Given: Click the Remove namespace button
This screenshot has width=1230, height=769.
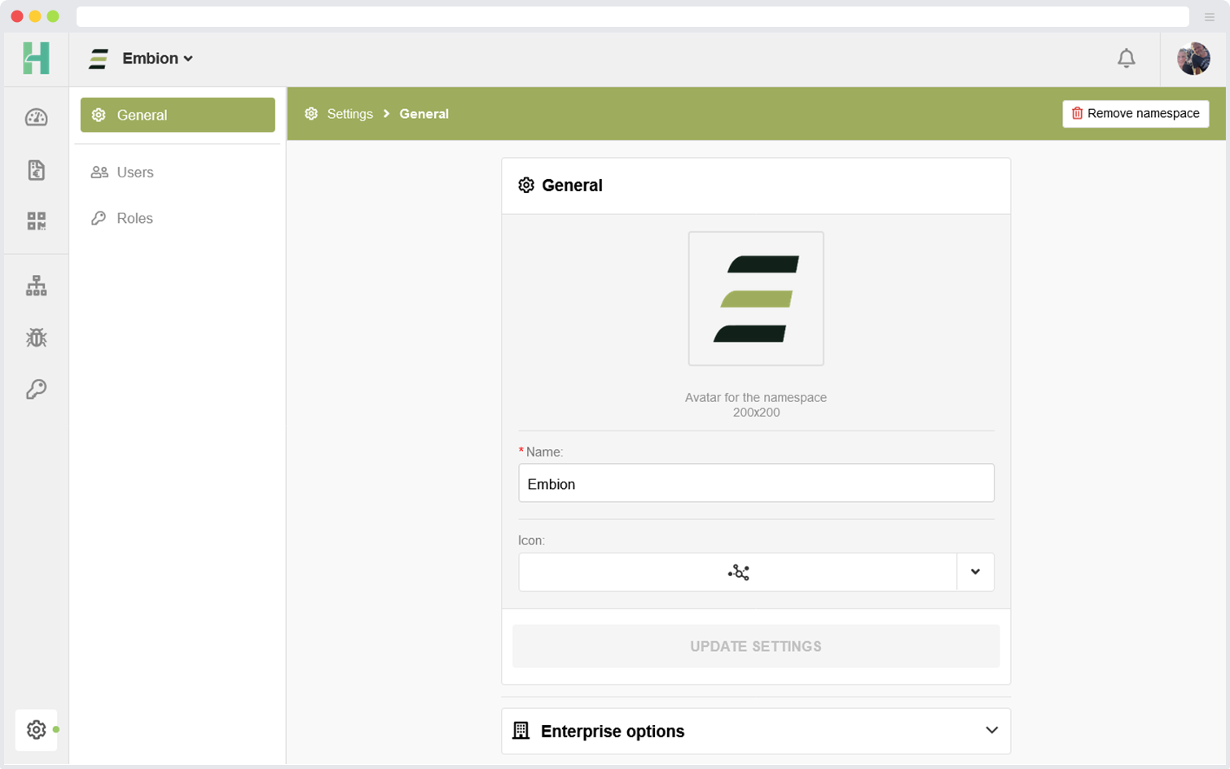Looking at the screenshot, I should [x=1135, y=114].
